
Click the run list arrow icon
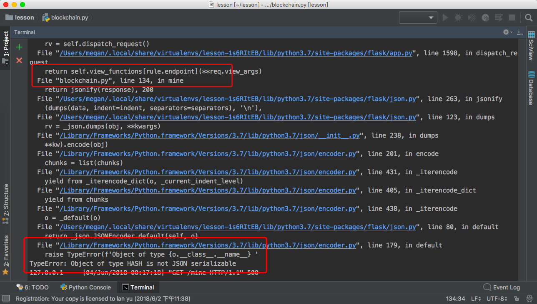[x=499, y=17]
